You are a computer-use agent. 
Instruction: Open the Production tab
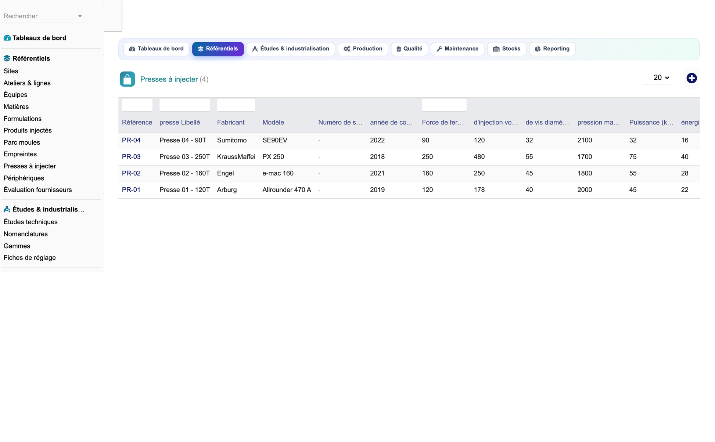click(x=363, y=49)
